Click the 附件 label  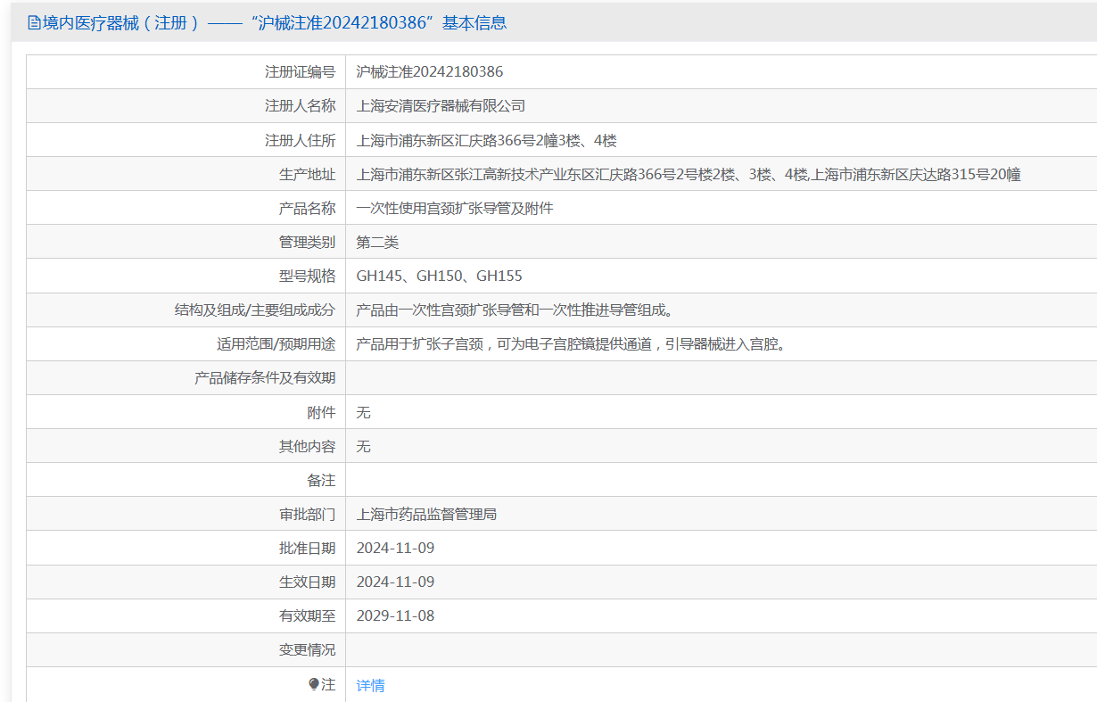[322, 412]
